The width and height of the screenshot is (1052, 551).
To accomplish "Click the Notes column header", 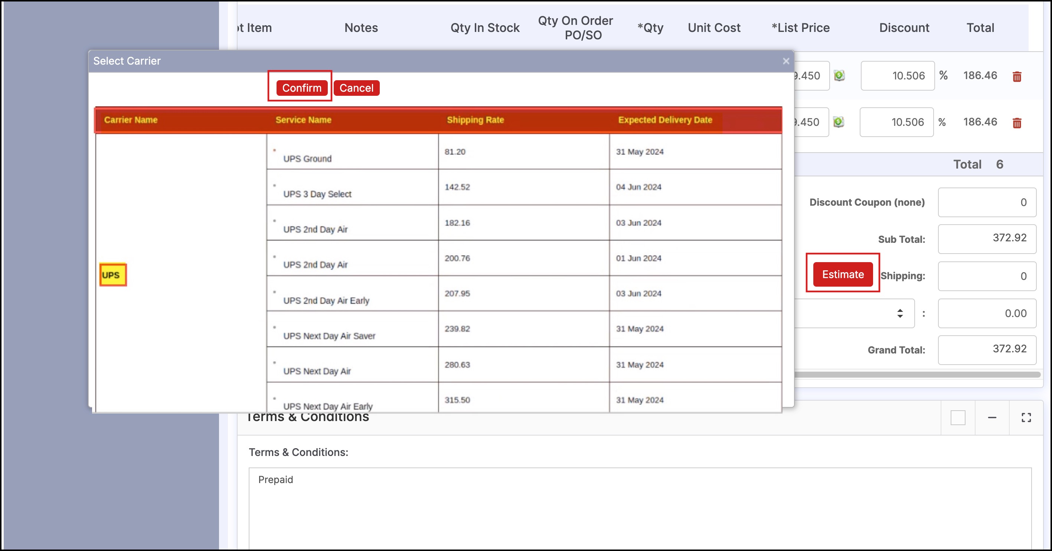I will tap(361, 28).
